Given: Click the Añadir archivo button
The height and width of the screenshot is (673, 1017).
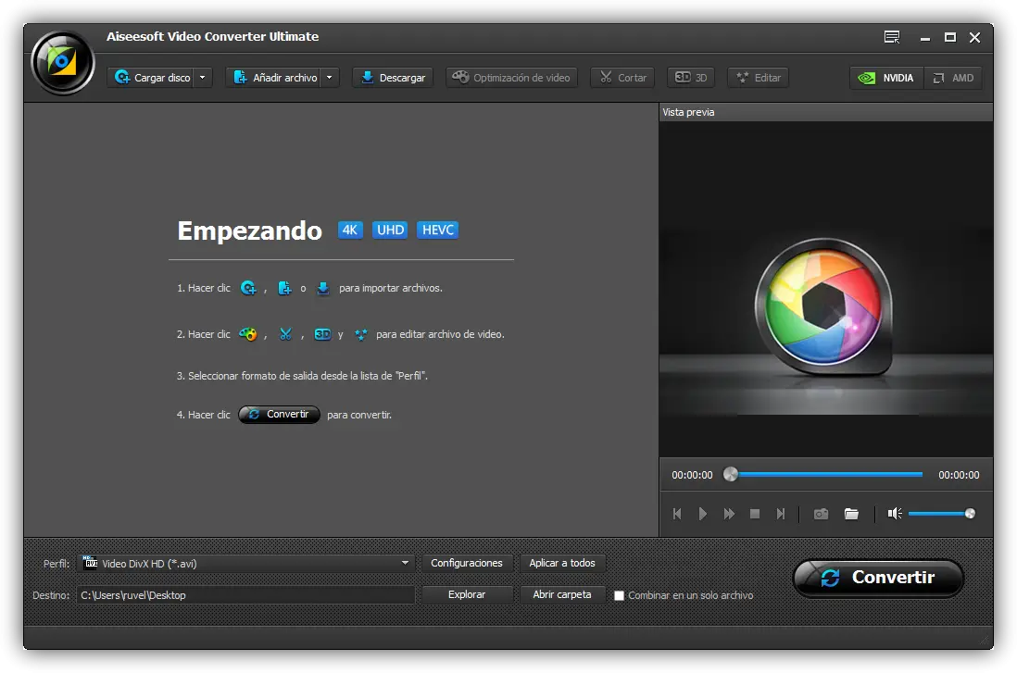Looking at the screenshot, I should pos(274,78).
